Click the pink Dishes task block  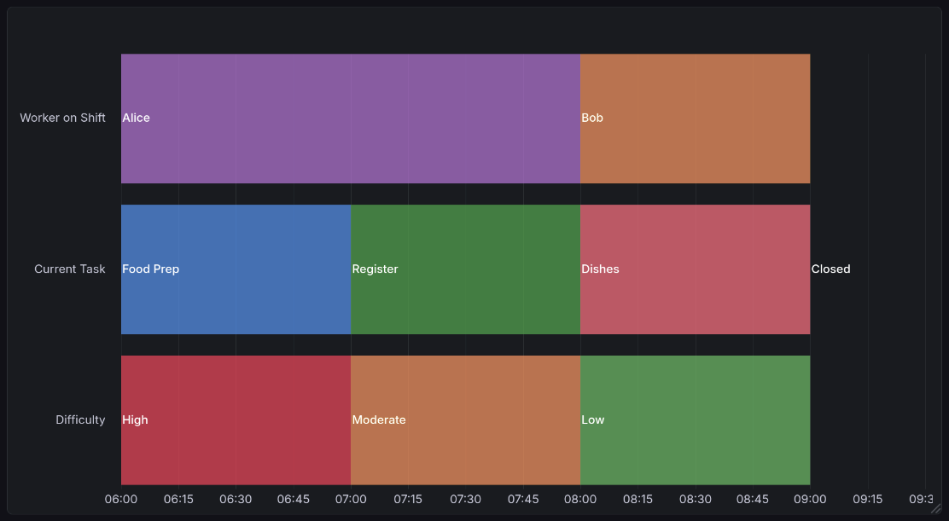point(695,269)
